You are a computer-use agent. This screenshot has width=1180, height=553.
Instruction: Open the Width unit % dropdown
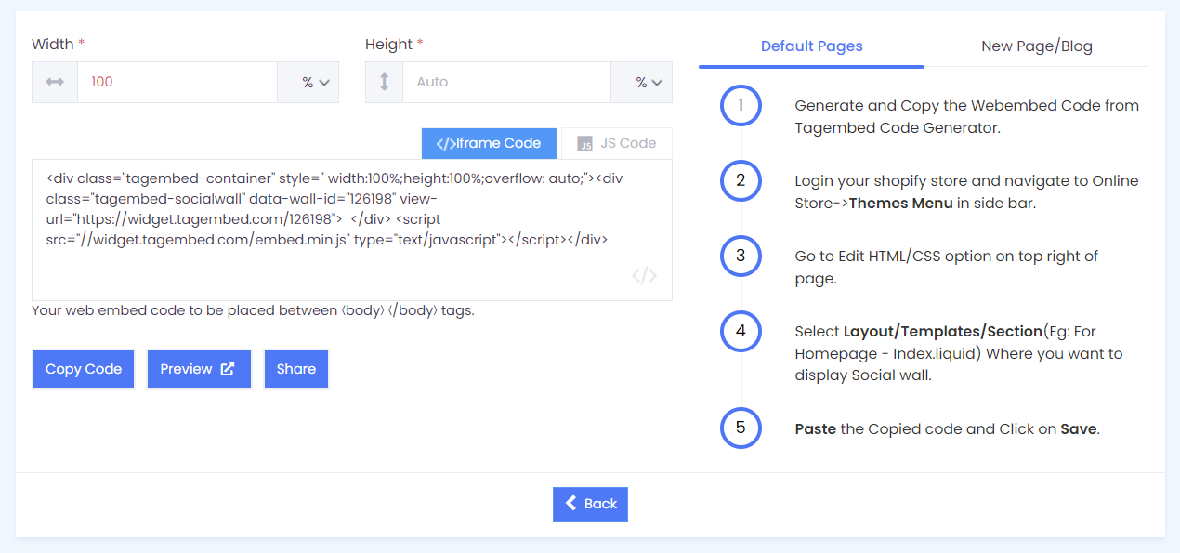coord(308,82)
